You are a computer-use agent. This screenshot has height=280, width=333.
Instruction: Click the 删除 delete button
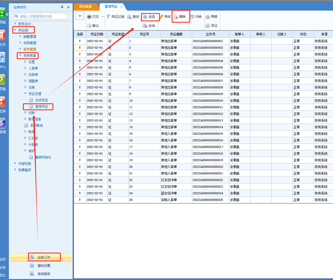click(180, 16)
